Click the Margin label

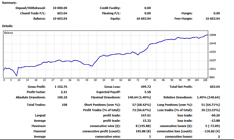(187, 13)
